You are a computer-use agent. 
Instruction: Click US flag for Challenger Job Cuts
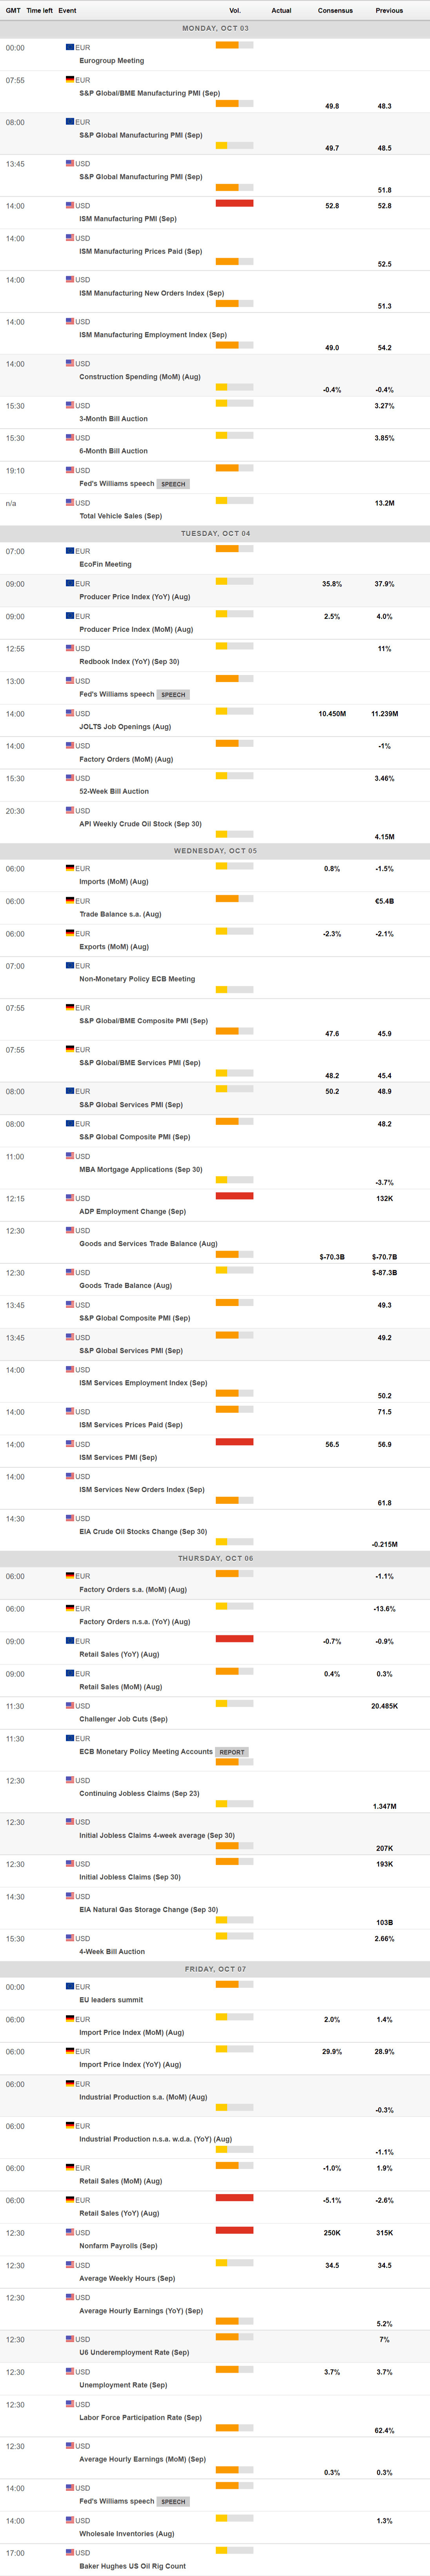pos(70,1706)
